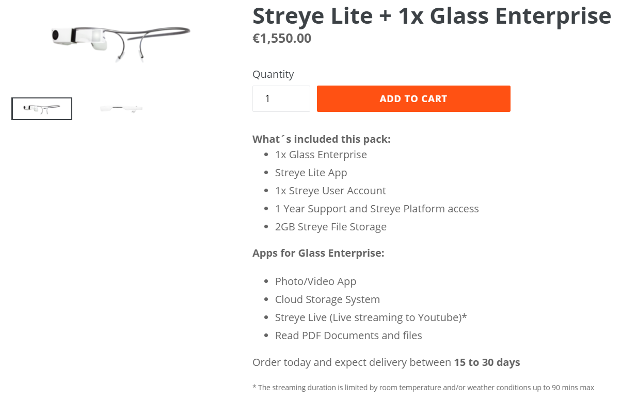Viewport: 621px width, 402px height.
Task: Click the "15 to 30 days" delivery text
Action: point(487,362)
